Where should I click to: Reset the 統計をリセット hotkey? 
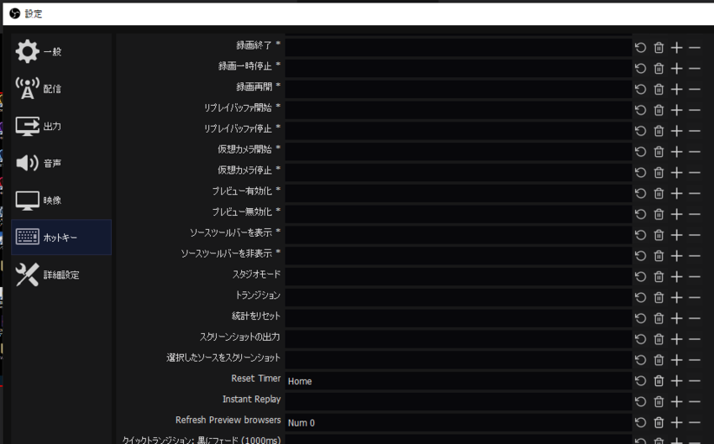point(641,318)
